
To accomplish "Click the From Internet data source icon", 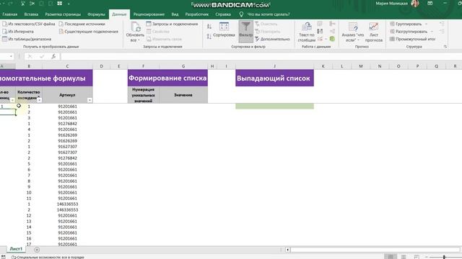I will [4, 32].
